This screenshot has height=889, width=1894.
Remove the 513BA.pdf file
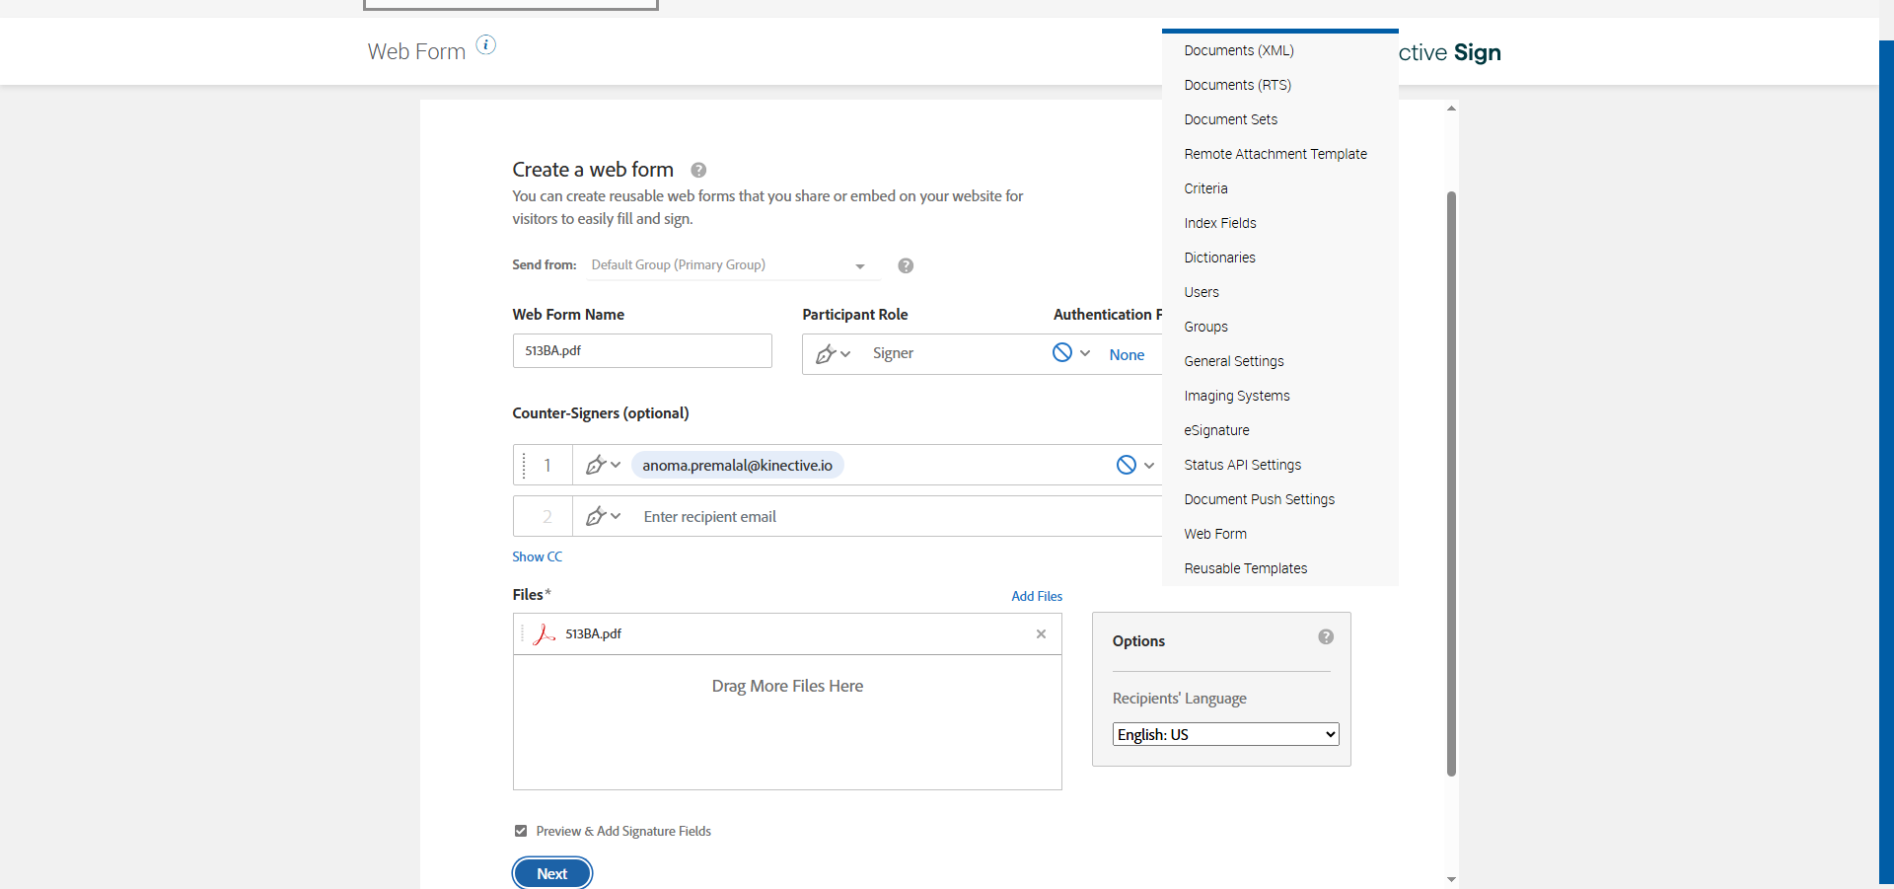point(1041,634)
